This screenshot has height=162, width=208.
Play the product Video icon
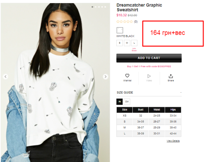click(x=149, y=76)
